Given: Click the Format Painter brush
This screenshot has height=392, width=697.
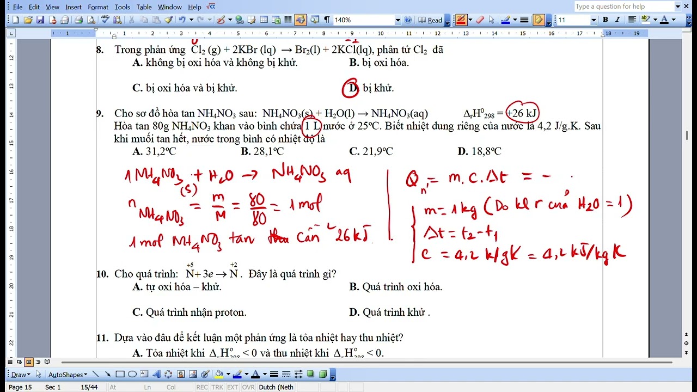Looking at the screenshot, I should point(169,20).
